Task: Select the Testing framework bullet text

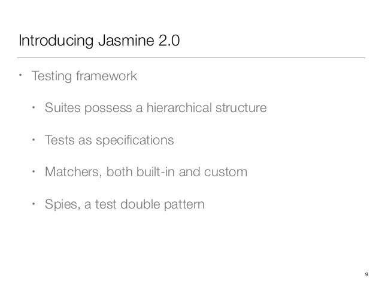Action: click(84, 76)
